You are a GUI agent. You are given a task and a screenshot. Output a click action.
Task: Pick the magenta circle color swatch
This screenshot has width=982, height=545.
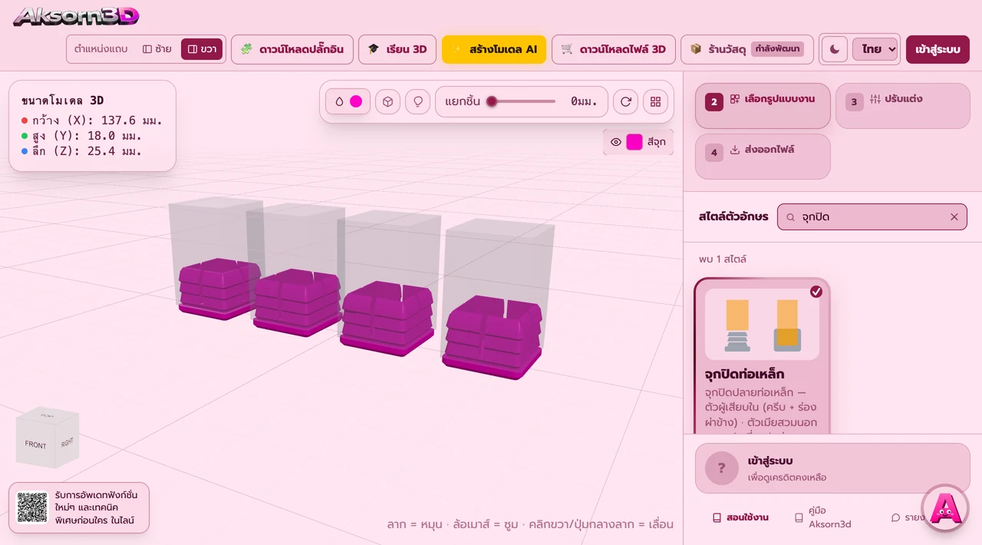point(356,101)
